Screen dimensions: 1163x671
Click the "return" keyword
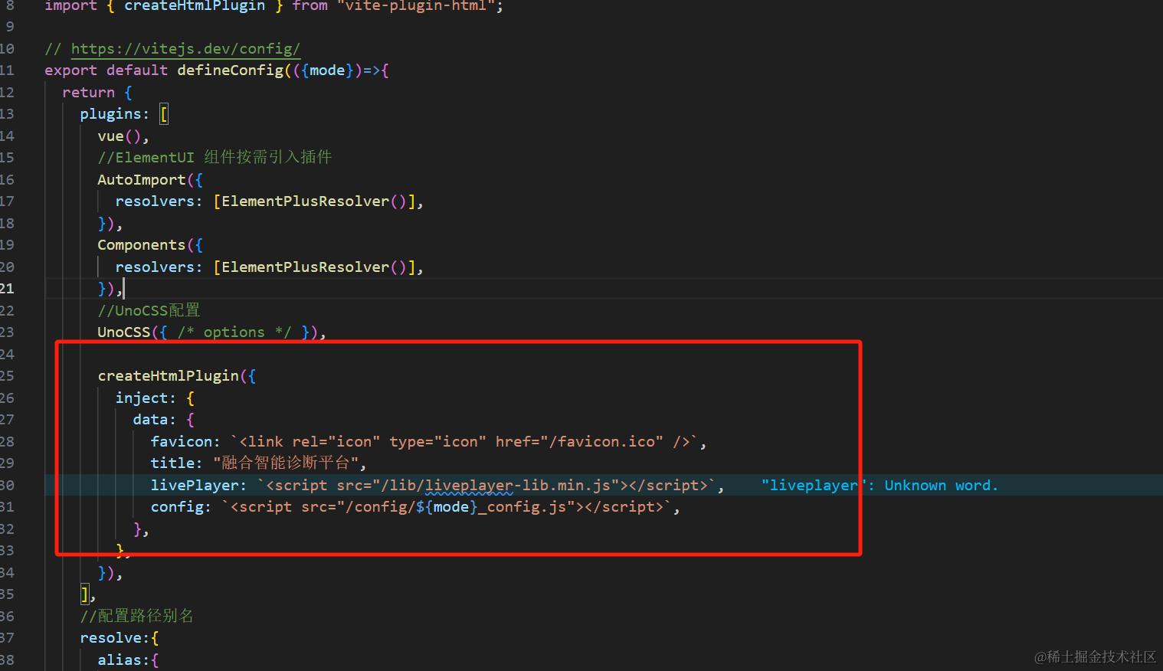[x=89, y=92]
